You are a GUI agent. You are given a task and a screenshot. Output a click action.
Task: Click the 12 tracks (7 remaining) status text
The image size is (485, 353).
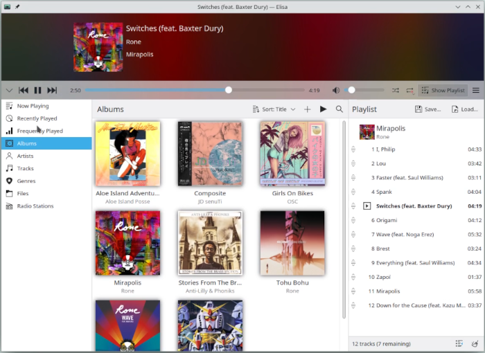tap(381, 344)
